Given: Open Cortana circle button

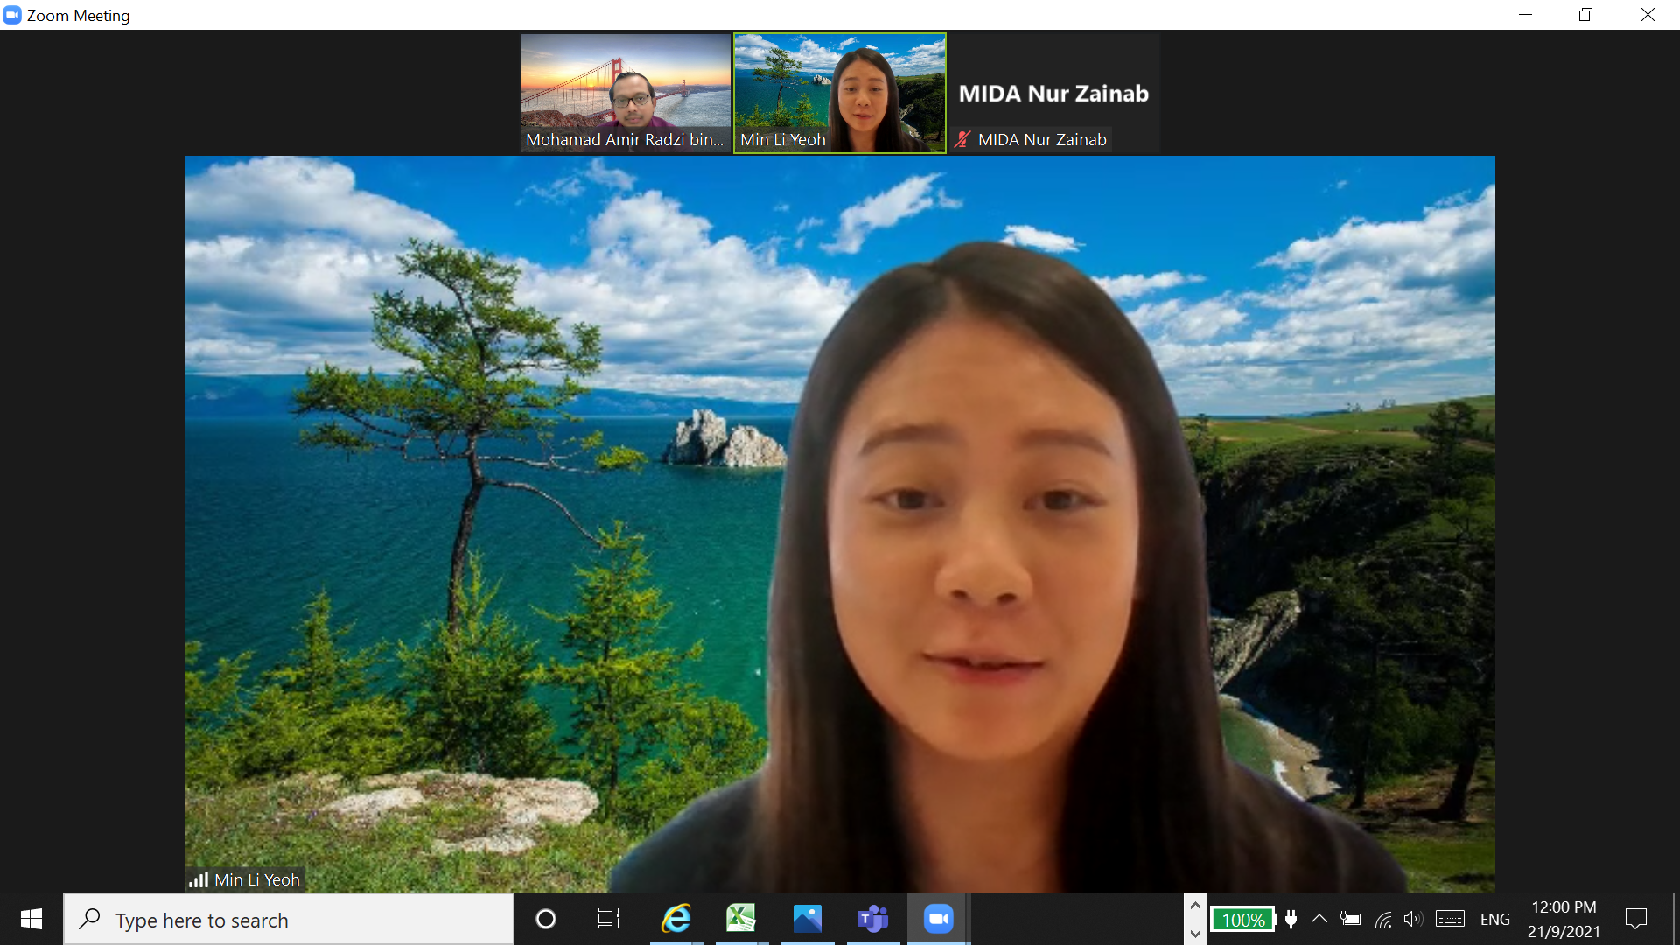Looking at the screenshot, I should [546, 919].
